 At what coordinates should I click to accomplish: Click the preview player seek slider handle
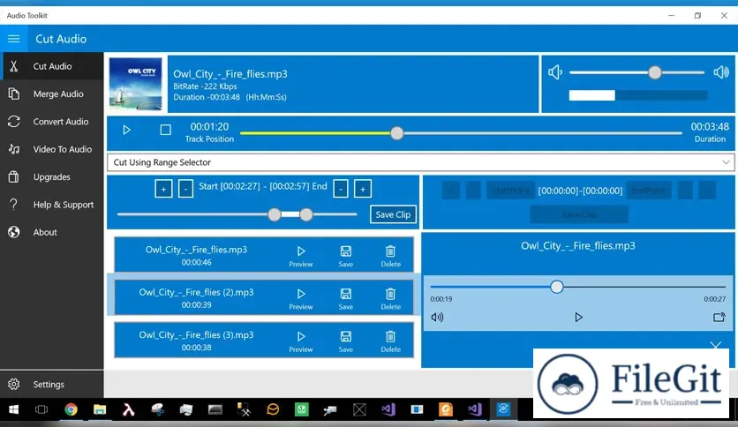click(x=557, y=287)
